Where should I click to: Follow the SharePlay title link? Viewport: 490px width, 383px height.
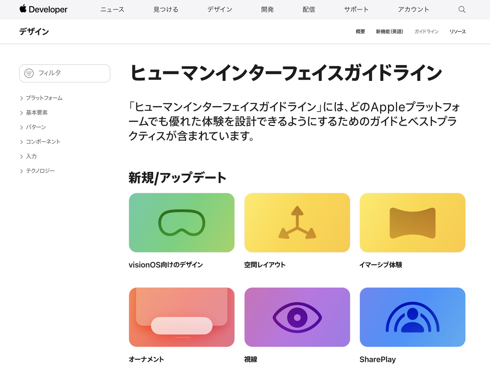[378, 359]
